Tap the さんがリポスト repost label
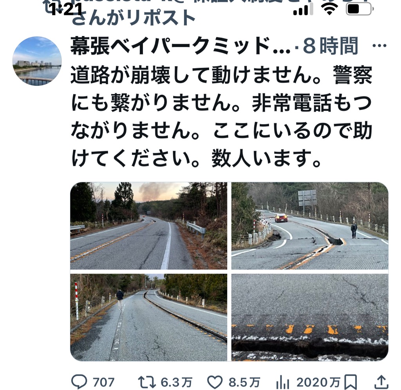The width and height of the screenshot is (401, 390). (134, 18)
